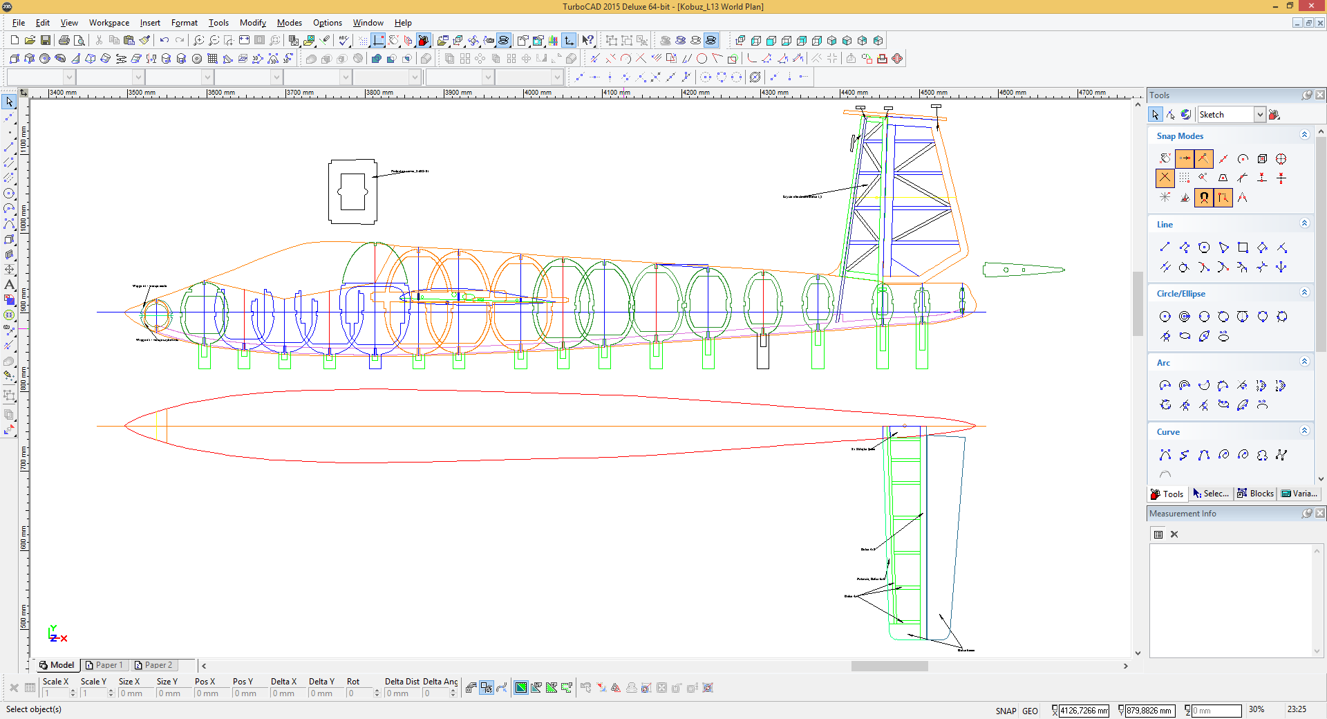Switch to the Paper 1 tab
This screenshot has width=1327, height=719.
click(104, 665)
